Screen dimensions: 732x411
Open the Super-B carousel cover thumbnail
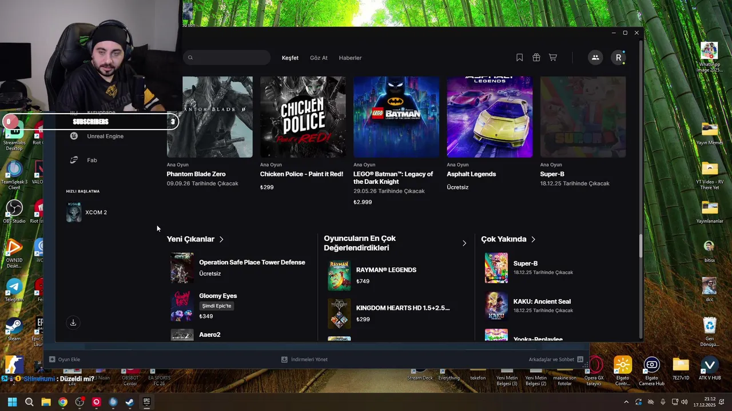pos(583,117)
